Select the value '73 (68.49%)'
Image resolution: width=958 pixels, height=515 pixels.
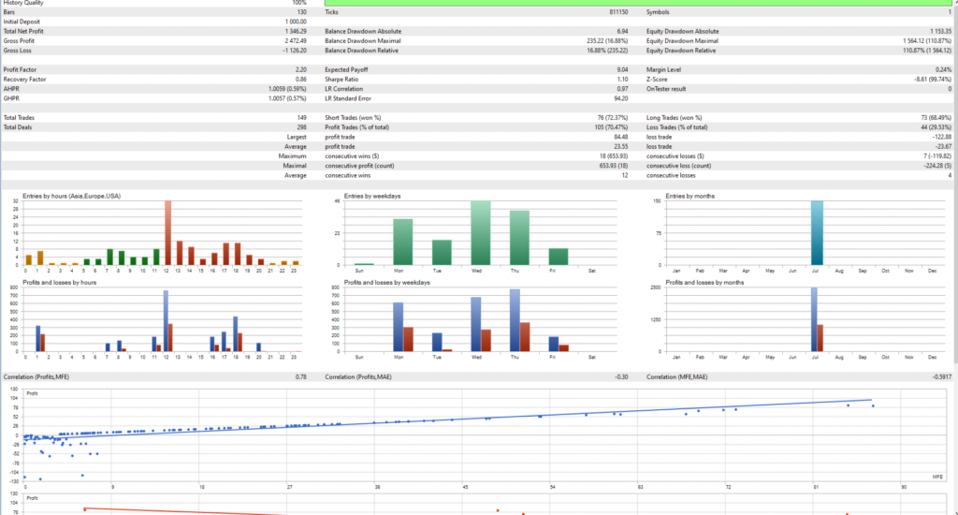pos(936,117)
